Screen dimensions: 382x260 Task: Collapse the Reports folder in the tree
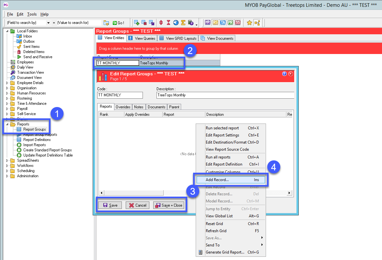point(7,124)
